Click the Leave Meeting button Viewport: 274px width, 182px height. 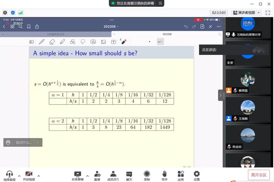(258, 175)
